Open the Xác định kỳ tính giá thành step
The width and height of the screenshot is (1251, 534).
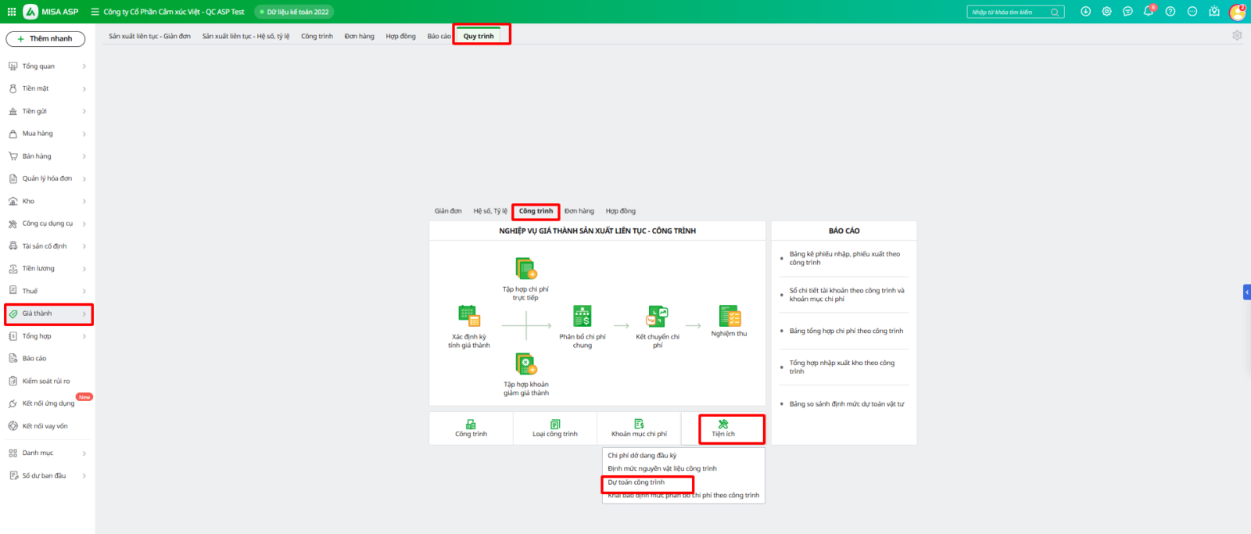(x=468, y=316)
